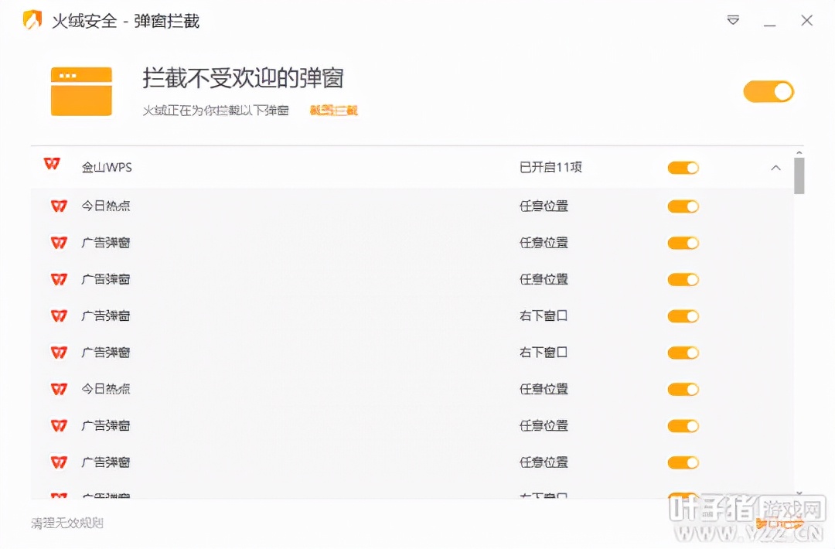The height and width of the screenshot is (549, 835).
Task: Click the WPS icon on the first 右下窗口 row
Action: pos(58,315)
